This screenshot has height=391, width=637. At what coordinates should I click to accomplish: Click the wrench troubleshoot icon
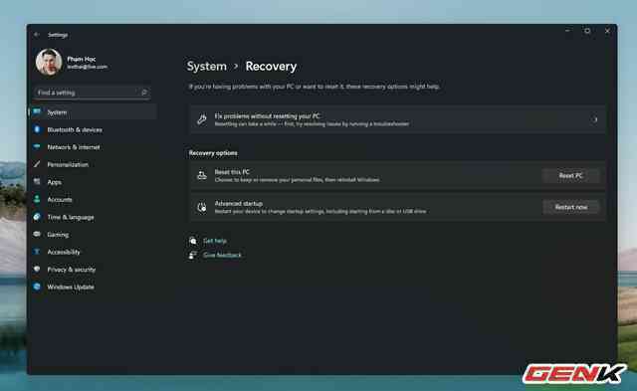coord(202,119)
